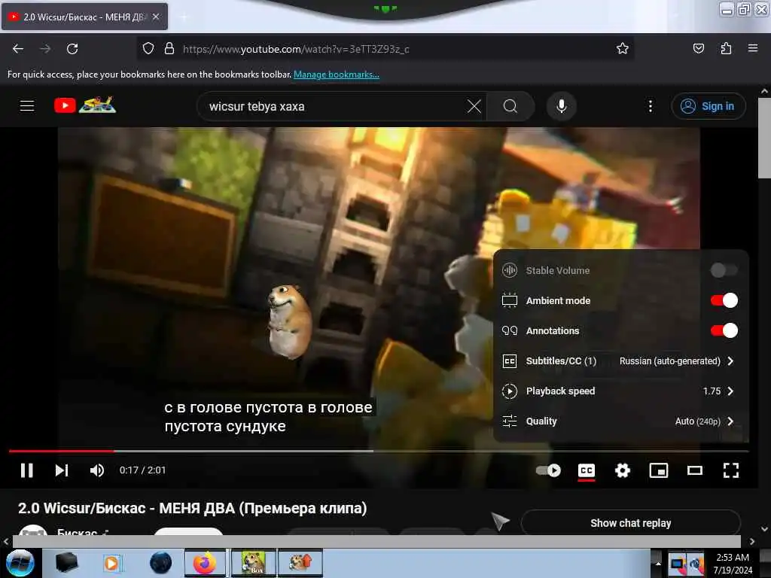Switch to miniplayer mode

tap(658, 470)
